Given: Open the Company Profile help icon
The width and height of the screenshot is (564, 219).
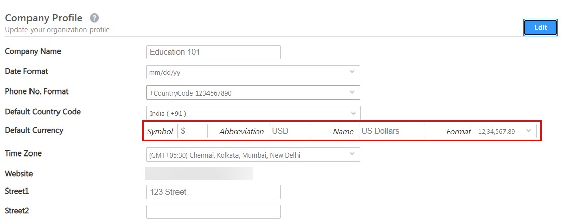Looking at the screenshot, I should [94, 18].
